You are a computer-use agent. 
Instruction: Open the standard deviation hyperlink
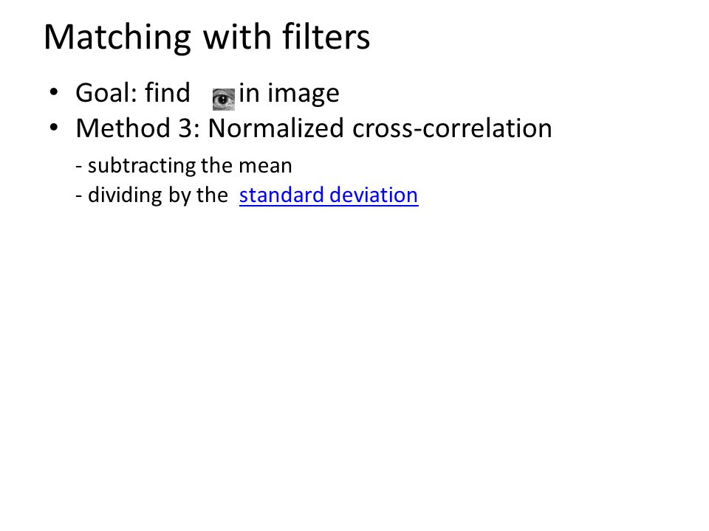329,195
